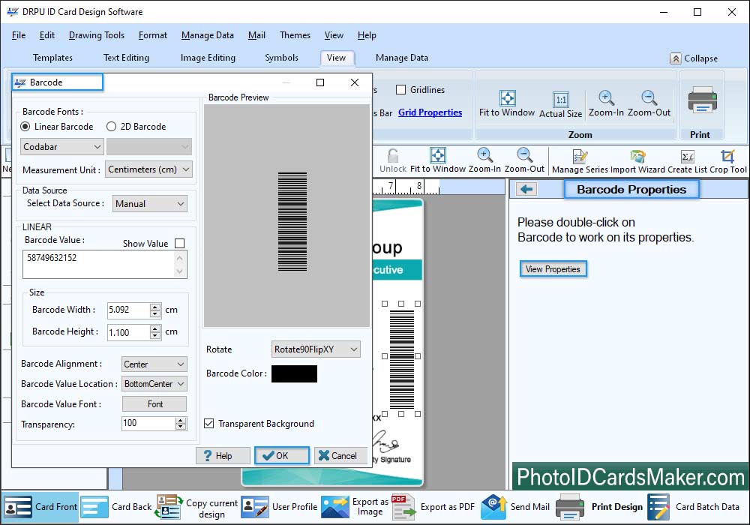Viewport: 750px width, 525px height.
Task: Open the Help menu
Action: click(367, 35)
